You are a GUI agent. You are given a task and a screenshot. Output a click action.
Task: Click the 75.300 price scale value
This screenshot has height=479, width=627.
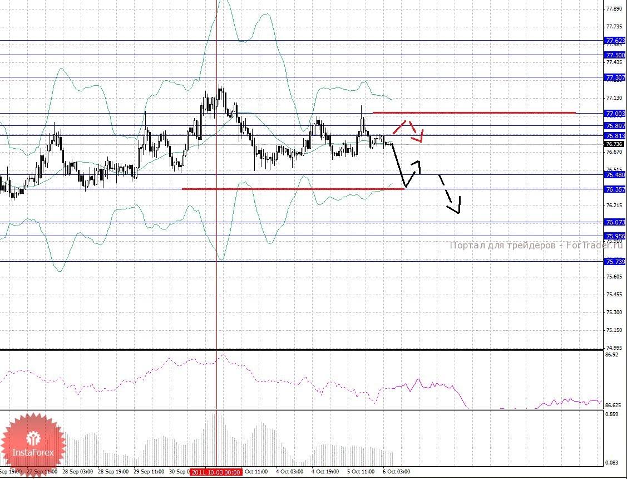[614, 312]
